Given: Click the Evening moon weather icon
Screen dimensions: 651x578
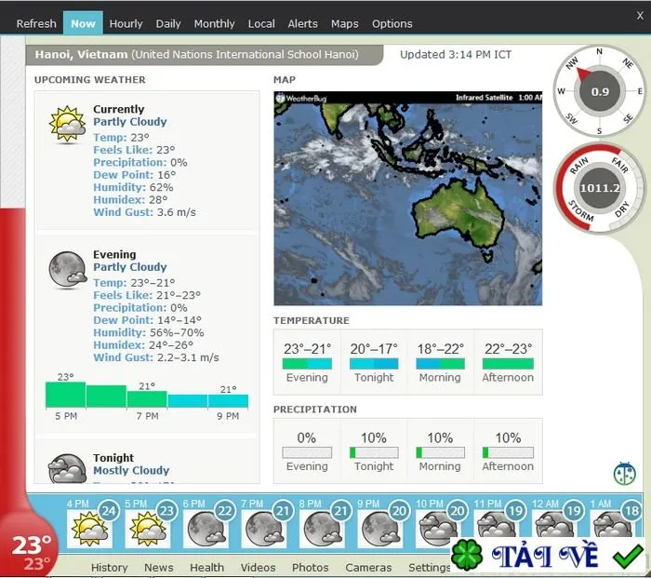Looking at the screenshot, I should point(67,270).
